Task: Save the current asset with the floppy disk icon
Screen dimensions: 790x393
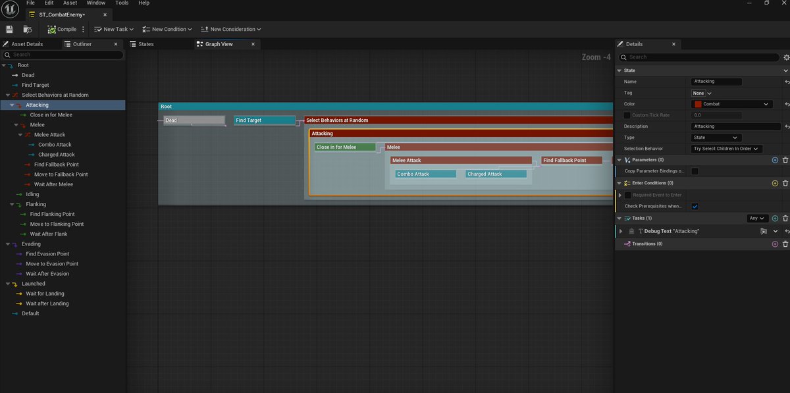Action: click(x=9, y=29)
